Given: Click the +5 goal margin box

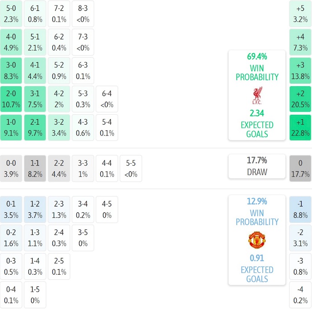Looking at the screenshot, I should point(300,14).
